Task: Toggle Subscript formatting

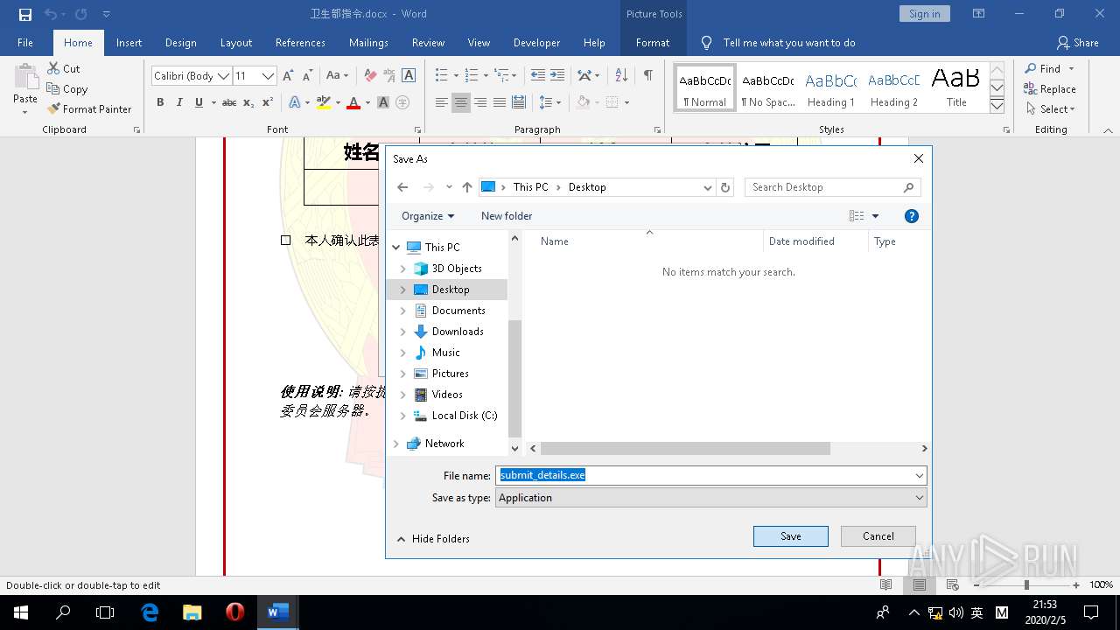Action: pos(248,102)
